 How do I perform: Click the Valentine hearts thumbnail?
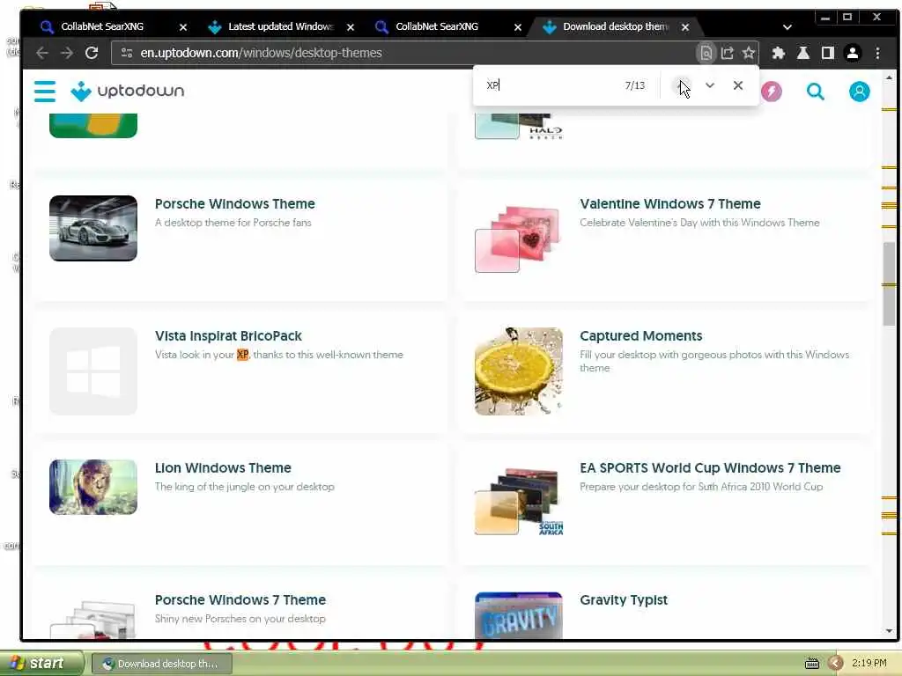(519, 238)
